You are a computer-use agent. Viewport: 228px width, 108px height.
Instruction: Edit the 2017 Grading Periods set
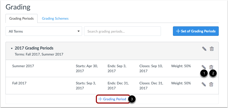pos(204,49)
